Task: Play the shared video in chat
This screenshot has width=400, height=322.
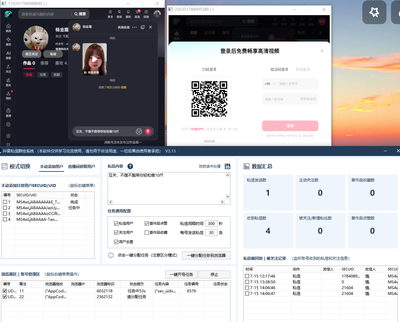Action: [x=94, y=59]
